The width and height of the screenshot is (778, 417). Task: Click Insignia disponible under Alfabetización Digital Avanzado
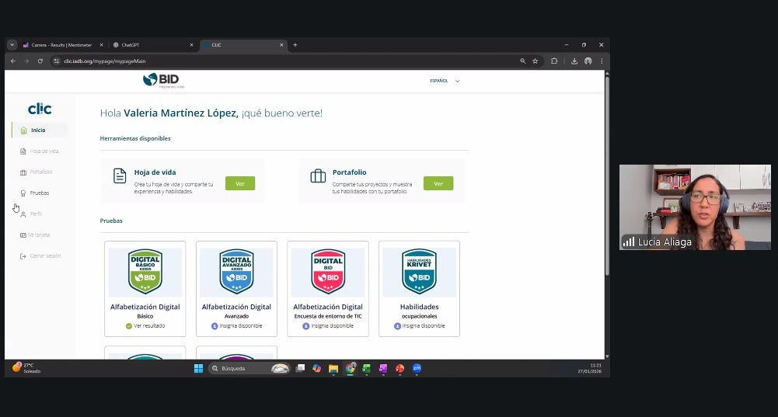coord(237,326)
